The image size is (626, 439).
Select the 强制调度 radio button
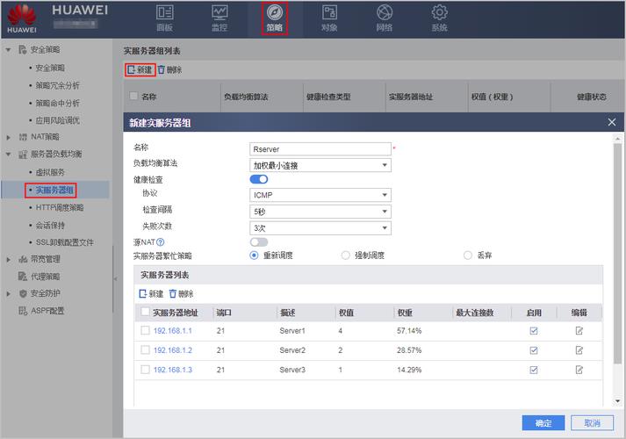[x=346, y=255]
